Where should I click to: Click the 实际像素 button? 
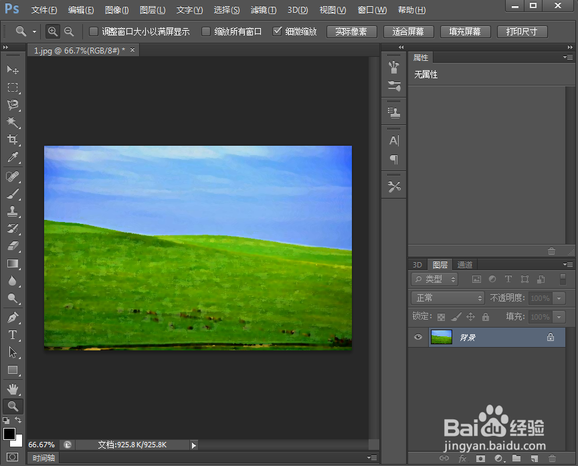[351, 31]
